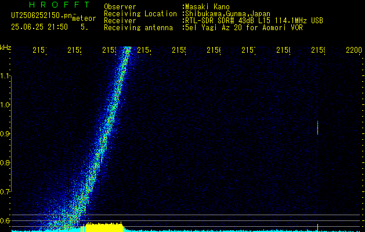
Task: Click RTL-SDR SDR# 43dB receiver details
Action: coord(254,21)
